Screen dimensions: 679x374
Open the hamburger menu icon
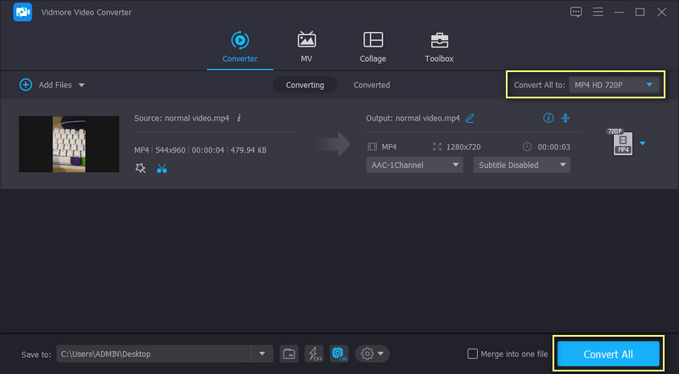[598, 12]
